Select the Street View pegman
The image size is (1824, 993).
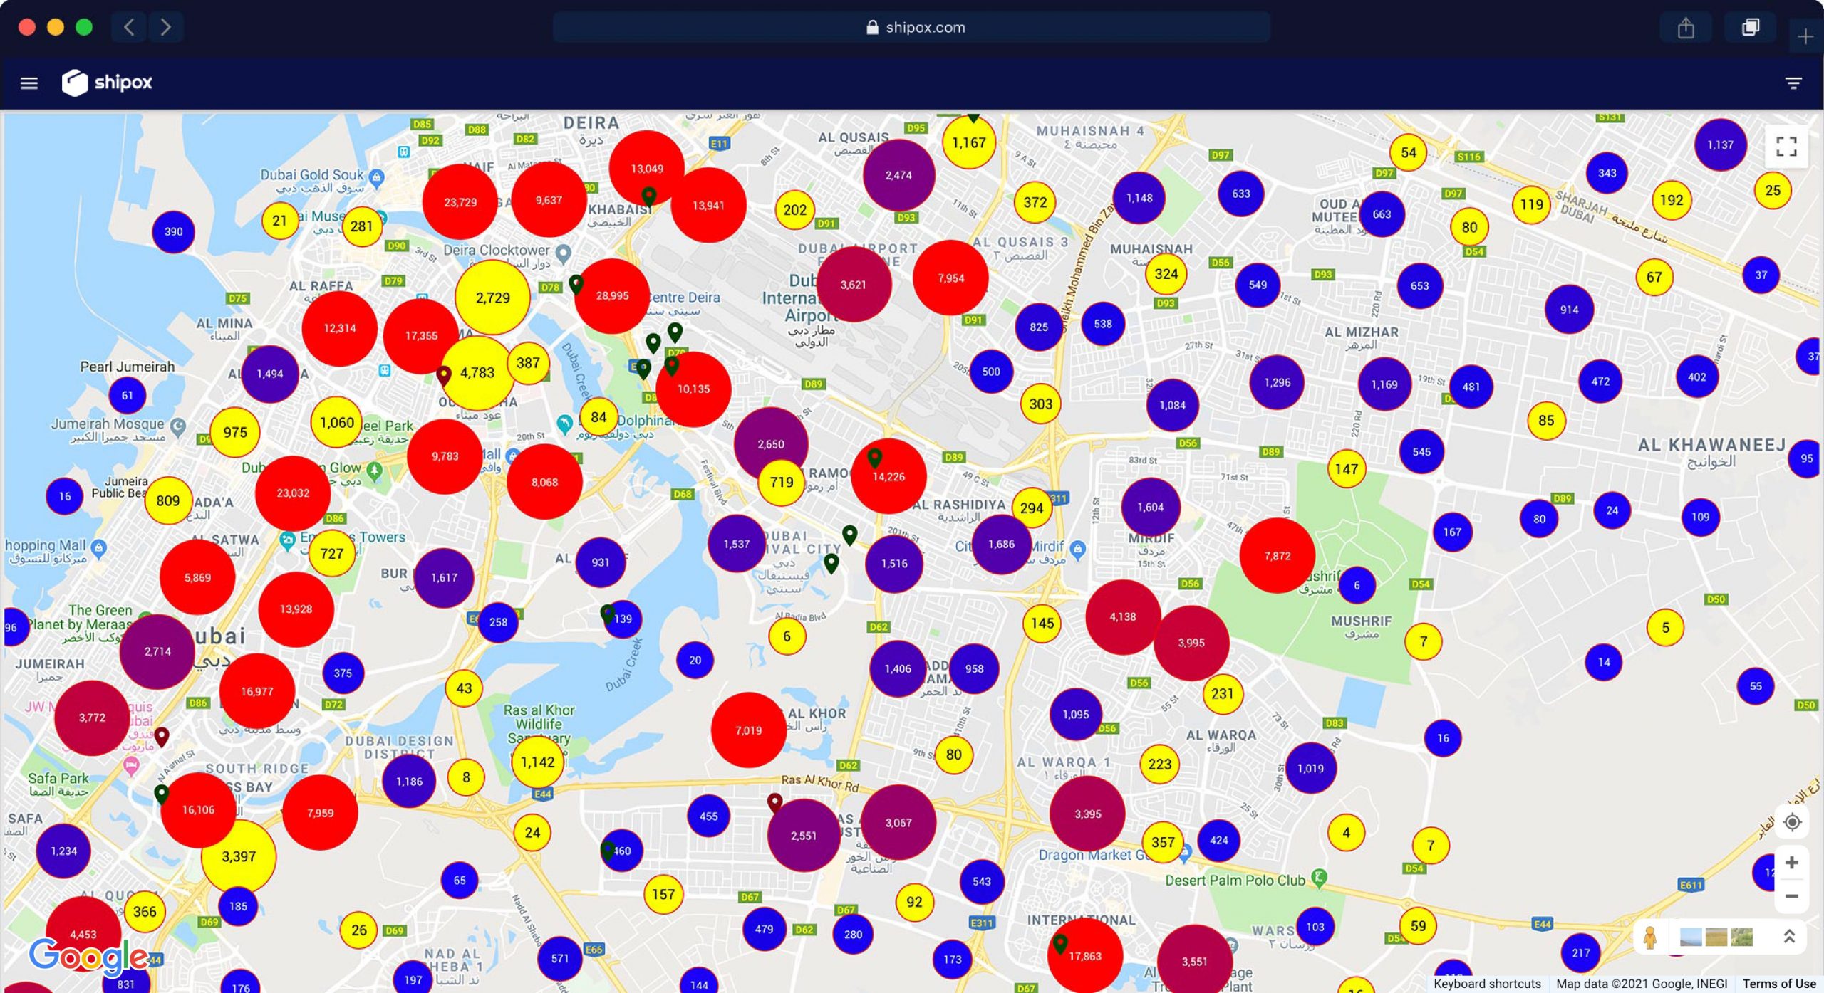tap(1649, 937)
